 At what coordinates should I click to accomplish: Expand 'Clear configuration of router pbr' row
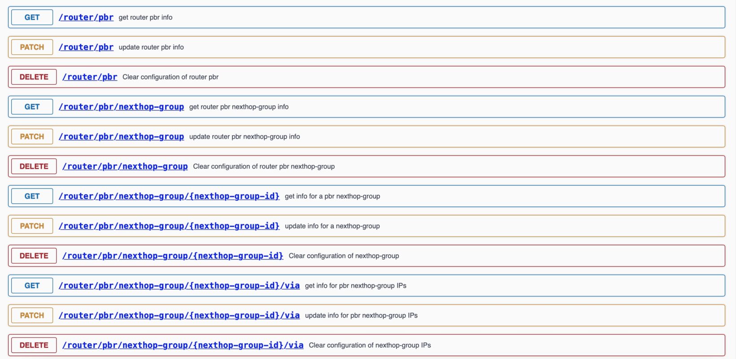coord(170,77)
